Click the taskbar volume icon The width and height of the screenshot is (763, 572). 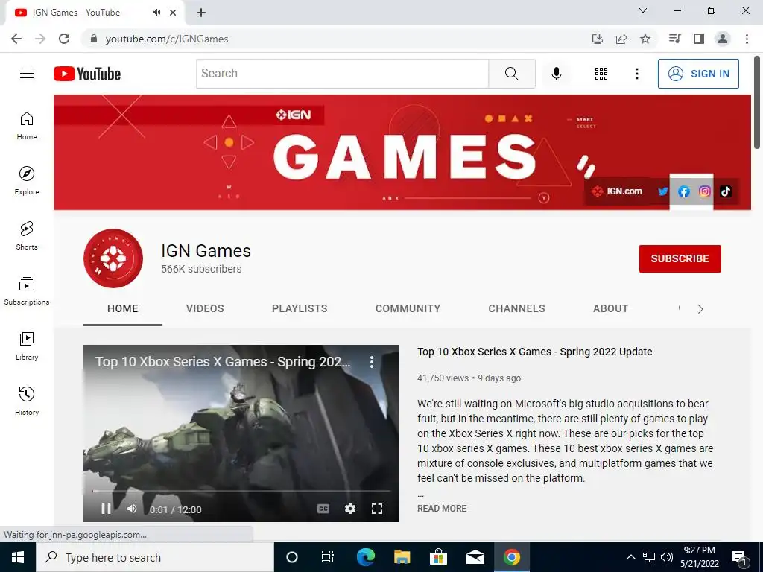pyautogui.click(x=667, y=557)
